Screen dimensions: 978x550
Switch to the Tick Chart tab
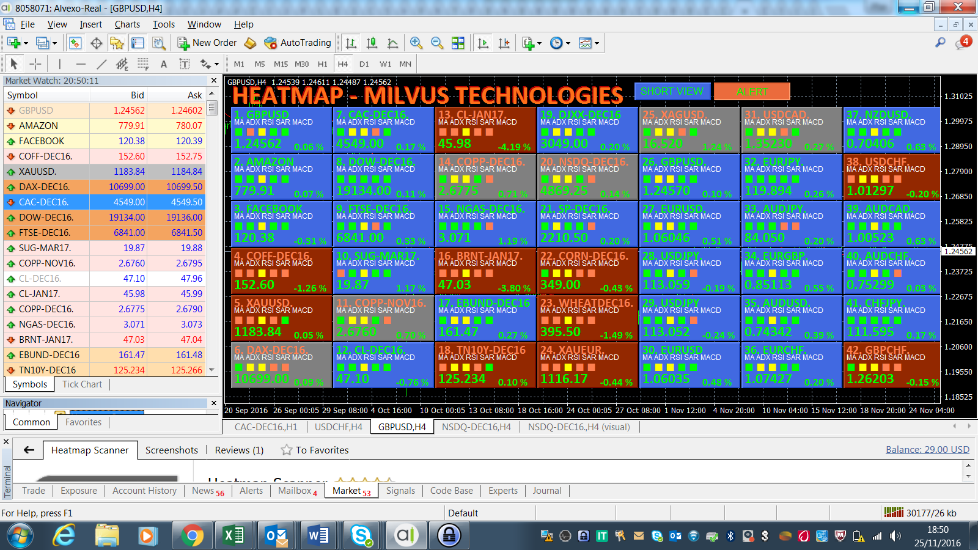click(82, 384)
